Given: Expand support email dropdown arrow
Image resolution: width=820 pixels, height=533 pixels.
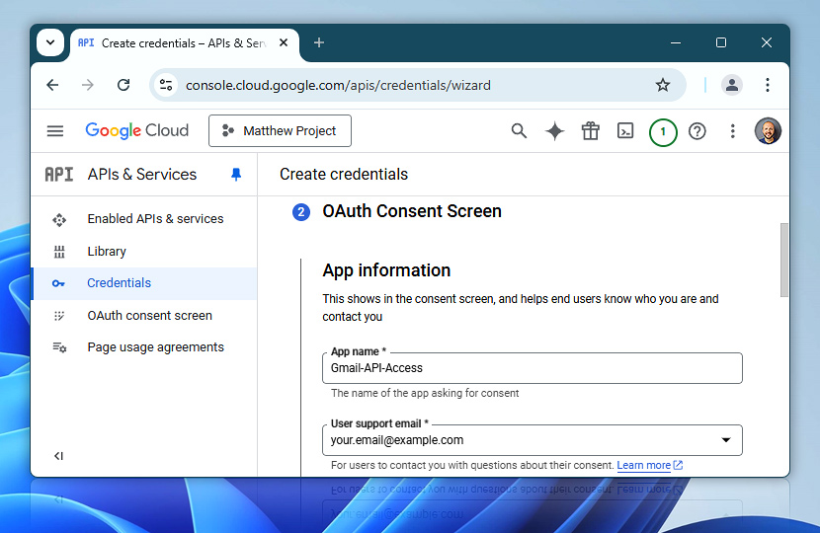Looking at the screenshot, I should (x=726, y=440).
